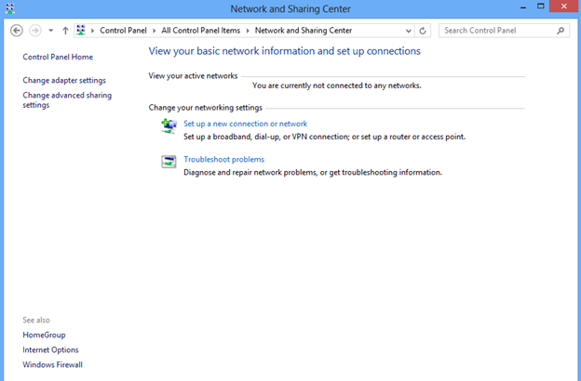
Task: Open Change adapter settings
Action: pos(64,80)
